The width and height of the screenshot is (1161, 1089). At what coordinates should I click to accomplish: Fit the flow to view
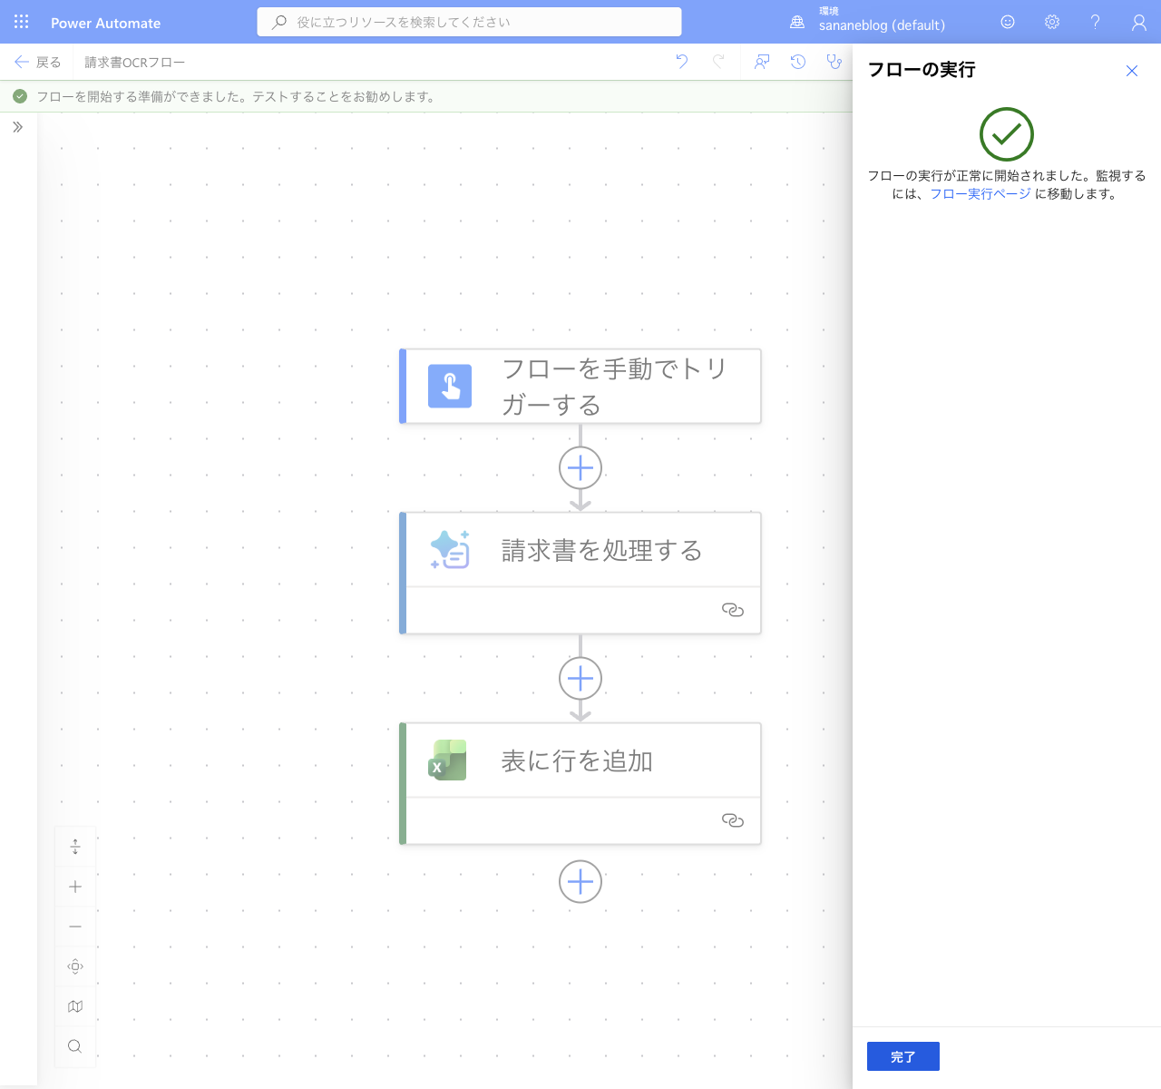(75, 966)
